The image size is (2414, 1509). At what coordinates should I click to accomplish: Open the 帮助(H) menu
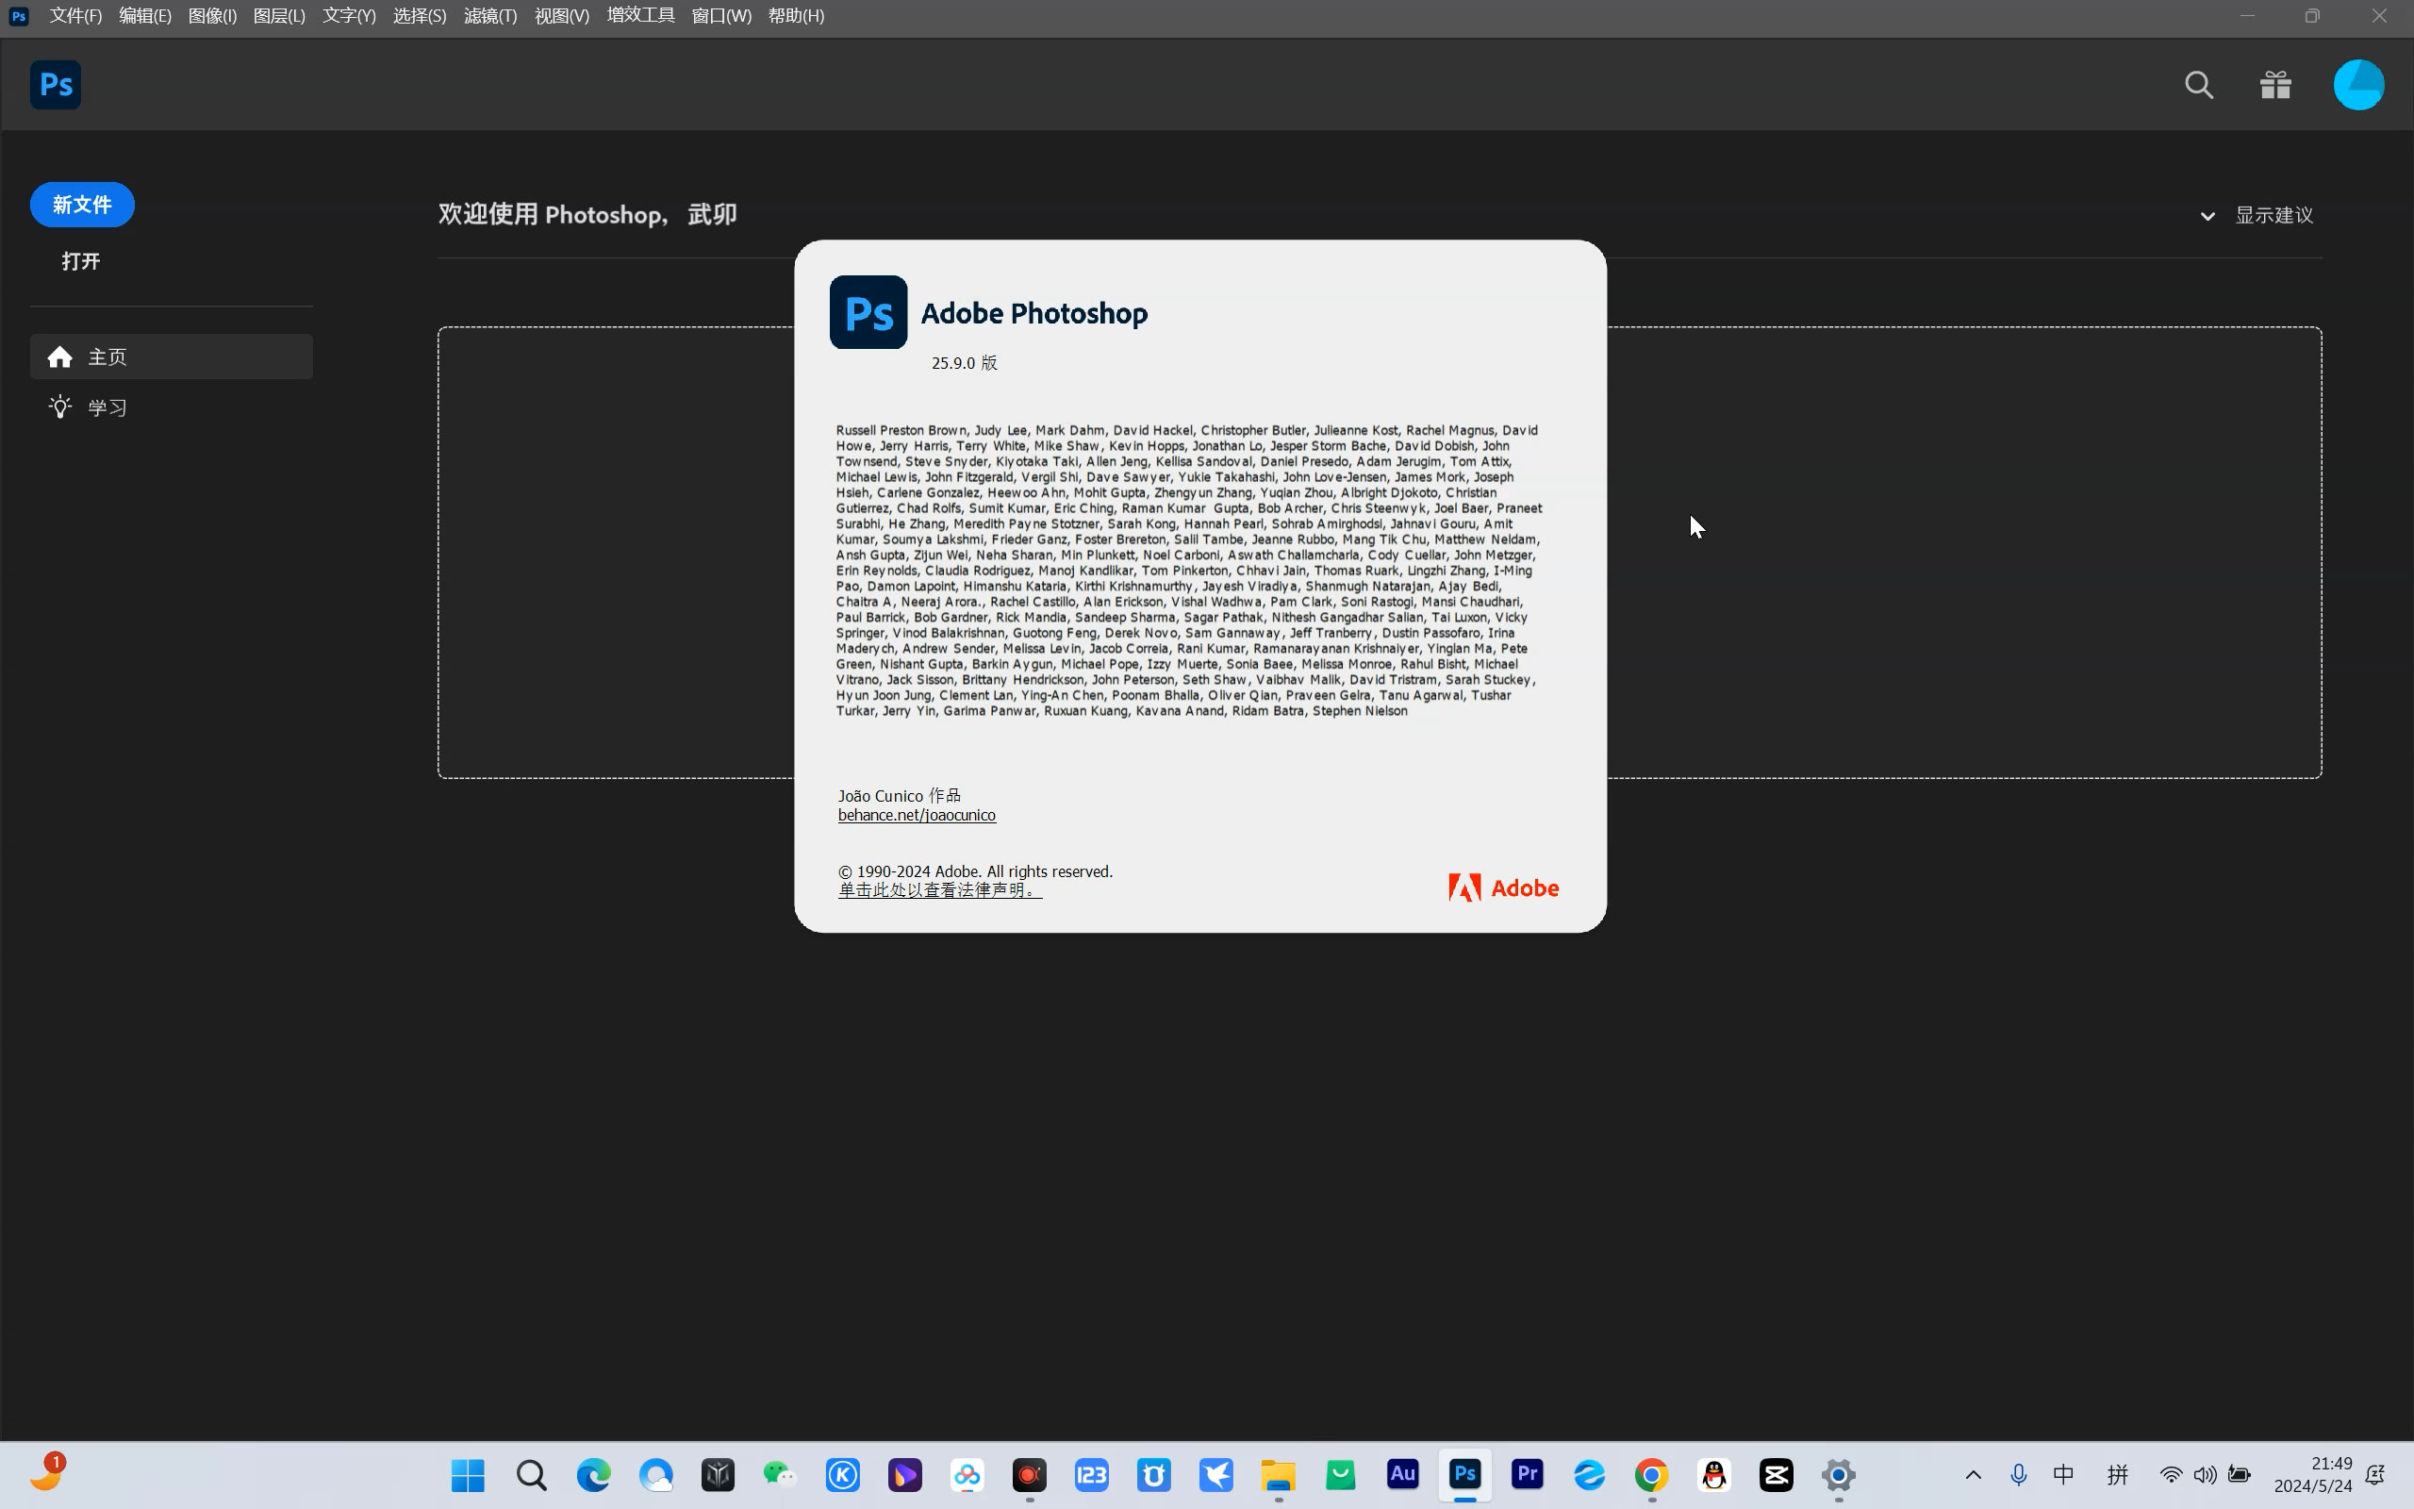click(x=795, y=16)
